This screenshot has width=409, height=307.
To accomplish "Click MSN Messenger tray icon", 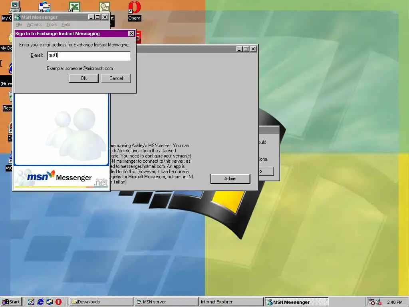I will point(379,302).
